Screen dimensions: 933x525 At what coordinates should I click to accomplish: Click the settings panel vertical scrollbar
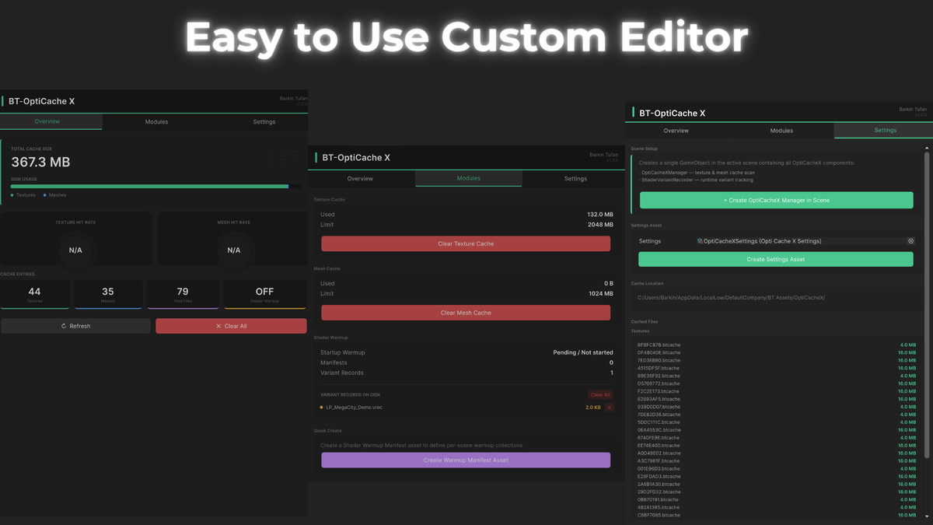926,303
